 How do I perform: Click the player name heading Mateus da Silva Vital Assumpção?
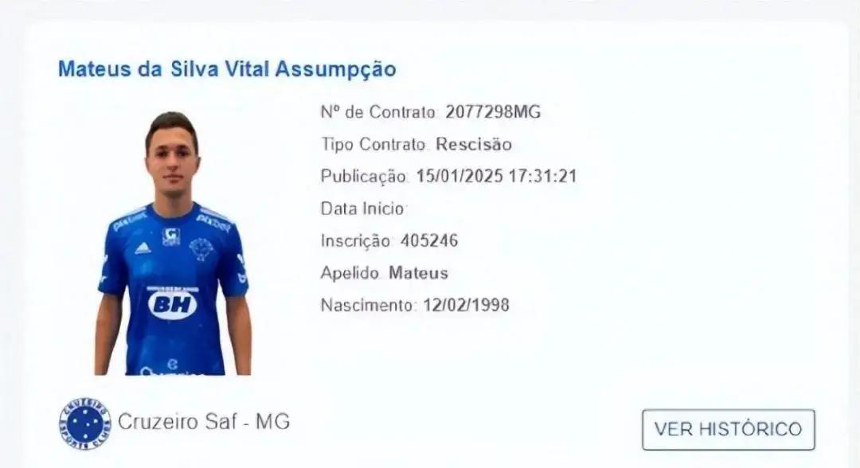[x=227, y=69]
